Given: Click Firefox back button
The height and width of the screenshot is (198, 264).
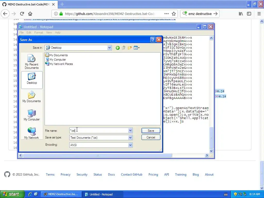Looking at the screenshot, I should pos(5,14).
